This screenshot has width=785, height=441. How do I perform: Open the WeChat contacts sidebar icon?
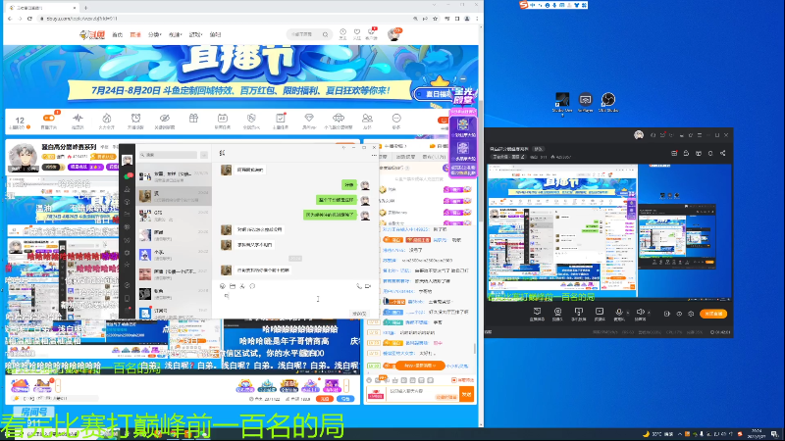click(x=128, y=189)
